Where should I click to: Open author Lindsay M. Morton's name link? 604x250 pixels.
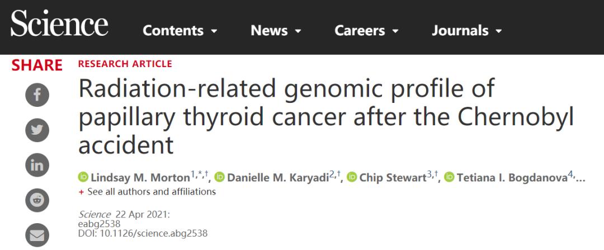point(139,178)
